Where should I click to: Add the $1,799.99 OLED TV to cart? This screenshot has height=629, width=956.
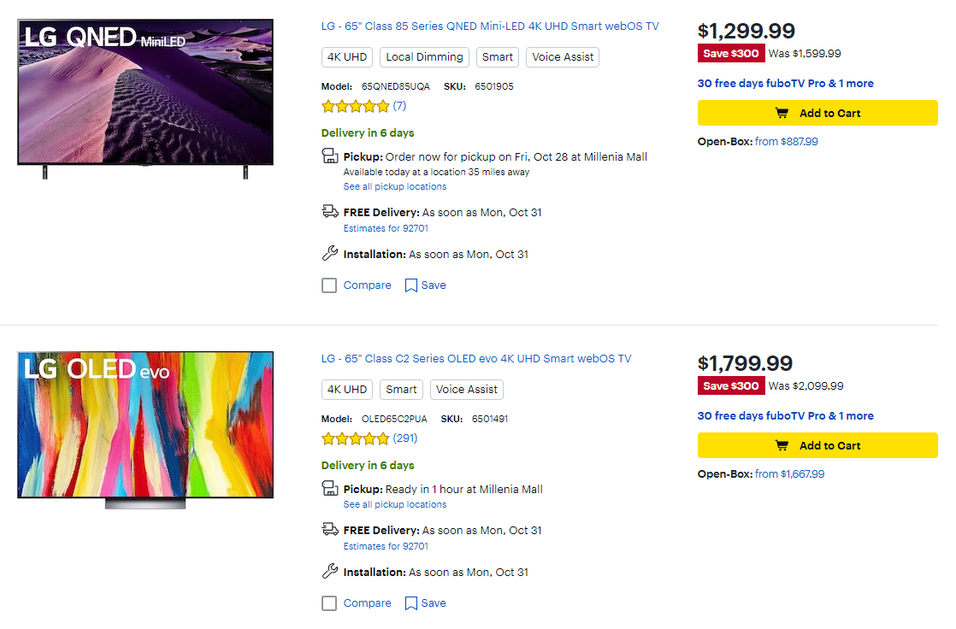click(817, 445)
